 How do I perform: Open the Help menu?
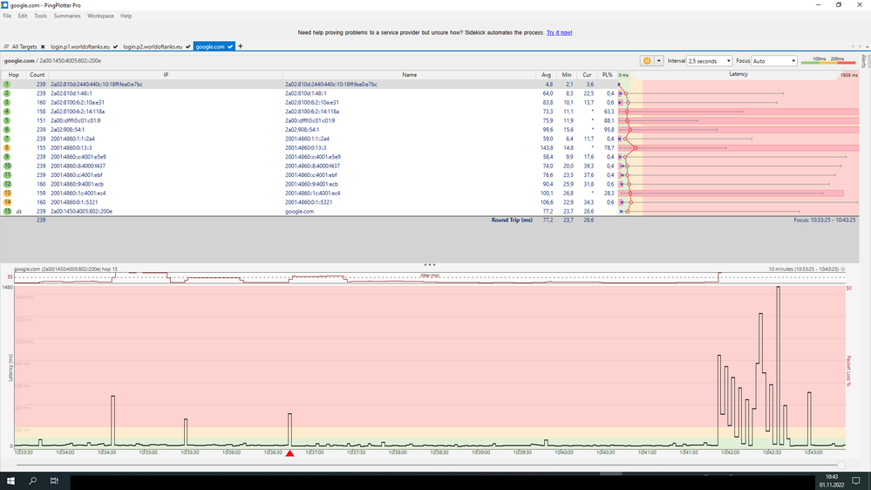tap(126, 16)
